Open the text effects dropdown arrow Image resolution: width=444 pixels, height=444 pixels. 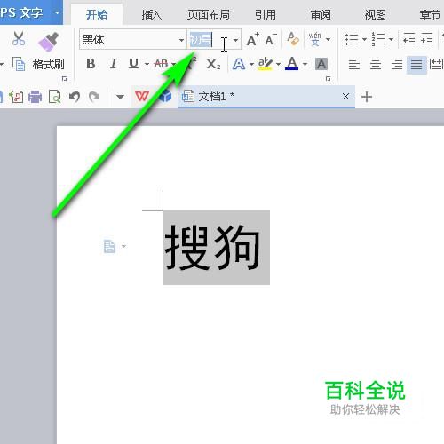251,64
